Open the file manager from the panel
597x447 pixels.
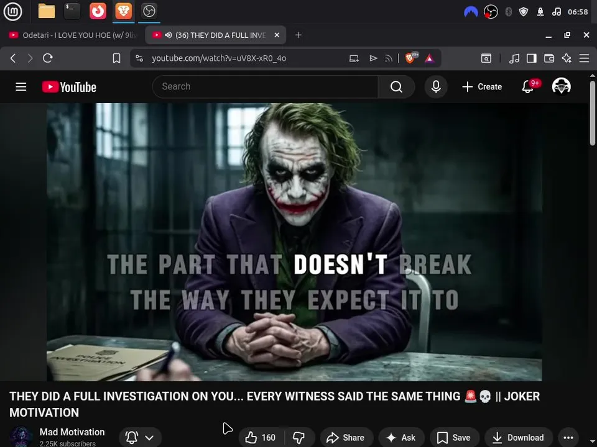tap(47, 11)
